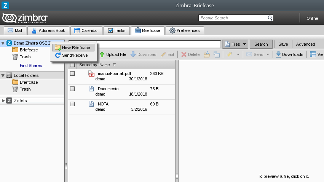Click the Files page icon in search bar
The image size is (324, 182).
coord(227,44)
